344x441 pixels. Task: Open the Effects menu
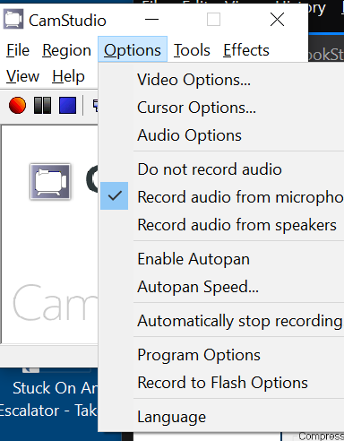tap(246, 50)
